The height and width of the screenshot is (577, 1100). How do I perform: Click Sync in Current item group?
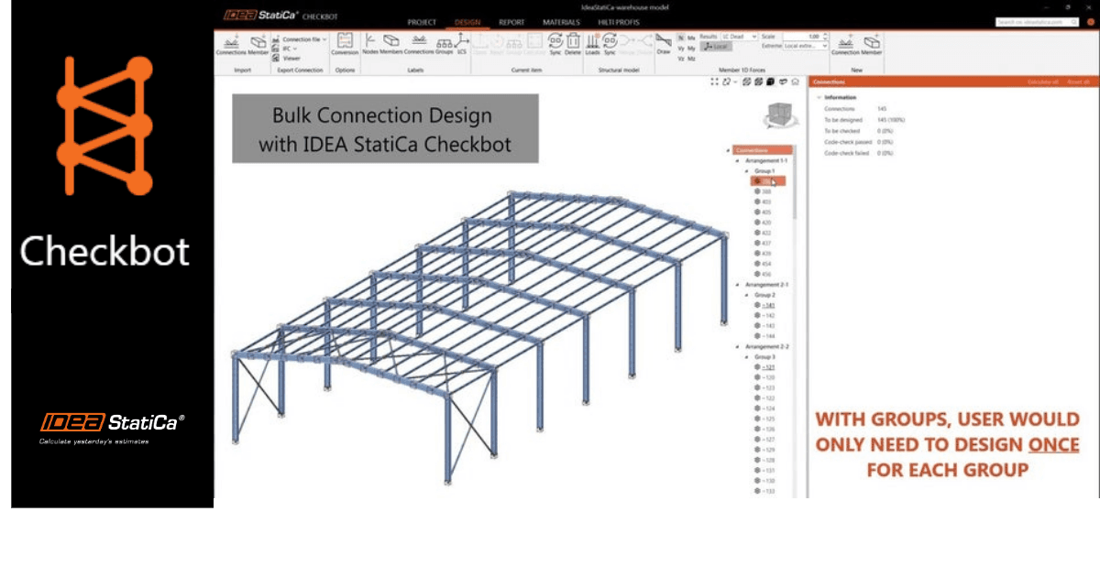pyautogui.click(x=555, y=42)
